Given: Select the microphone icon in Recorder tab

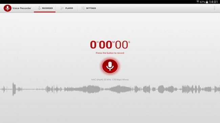Looking at the screenshot, I should 39,8.
